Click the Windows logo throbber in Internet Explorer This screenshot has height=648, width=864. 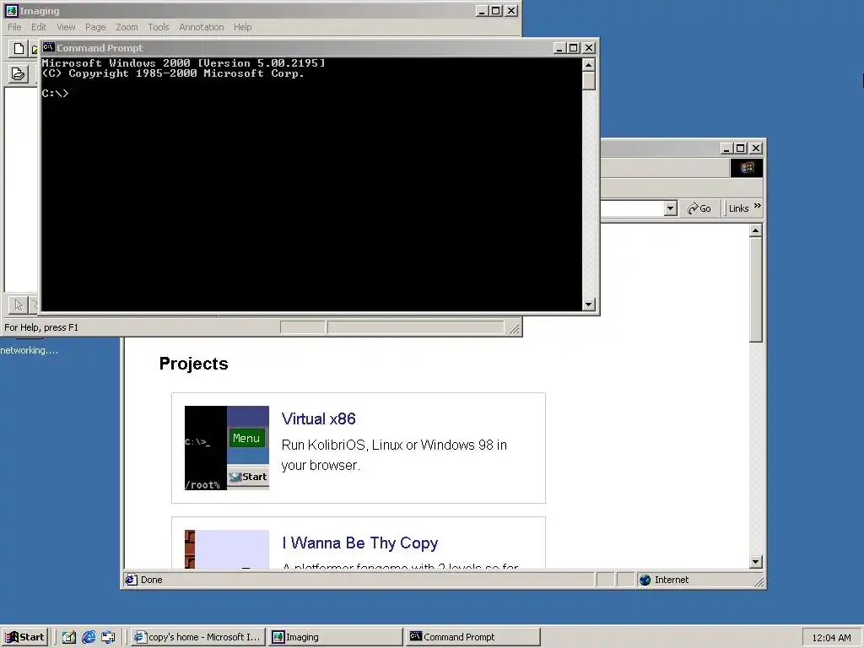click(747, 168)
